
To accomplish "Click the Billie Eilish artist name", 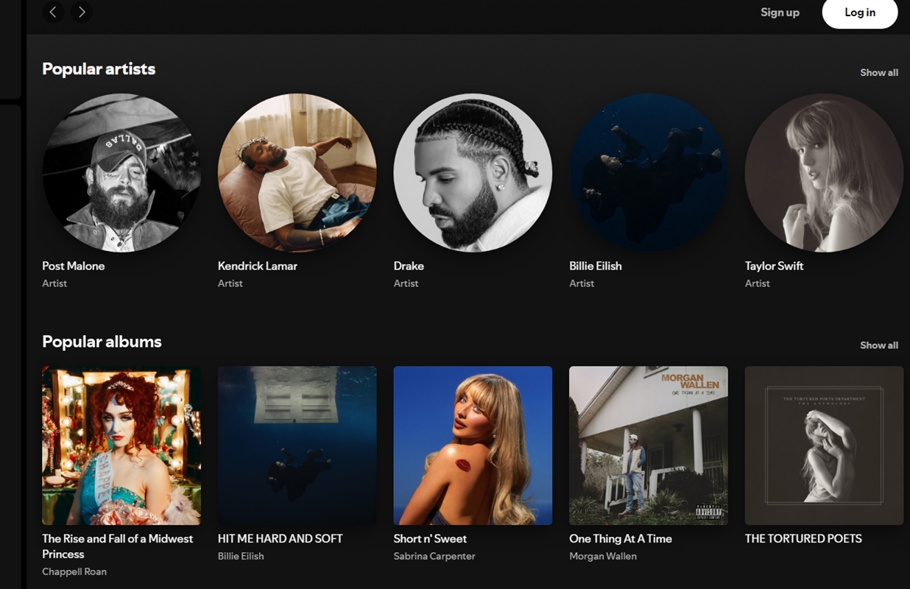I will click(x=596, y=266).
